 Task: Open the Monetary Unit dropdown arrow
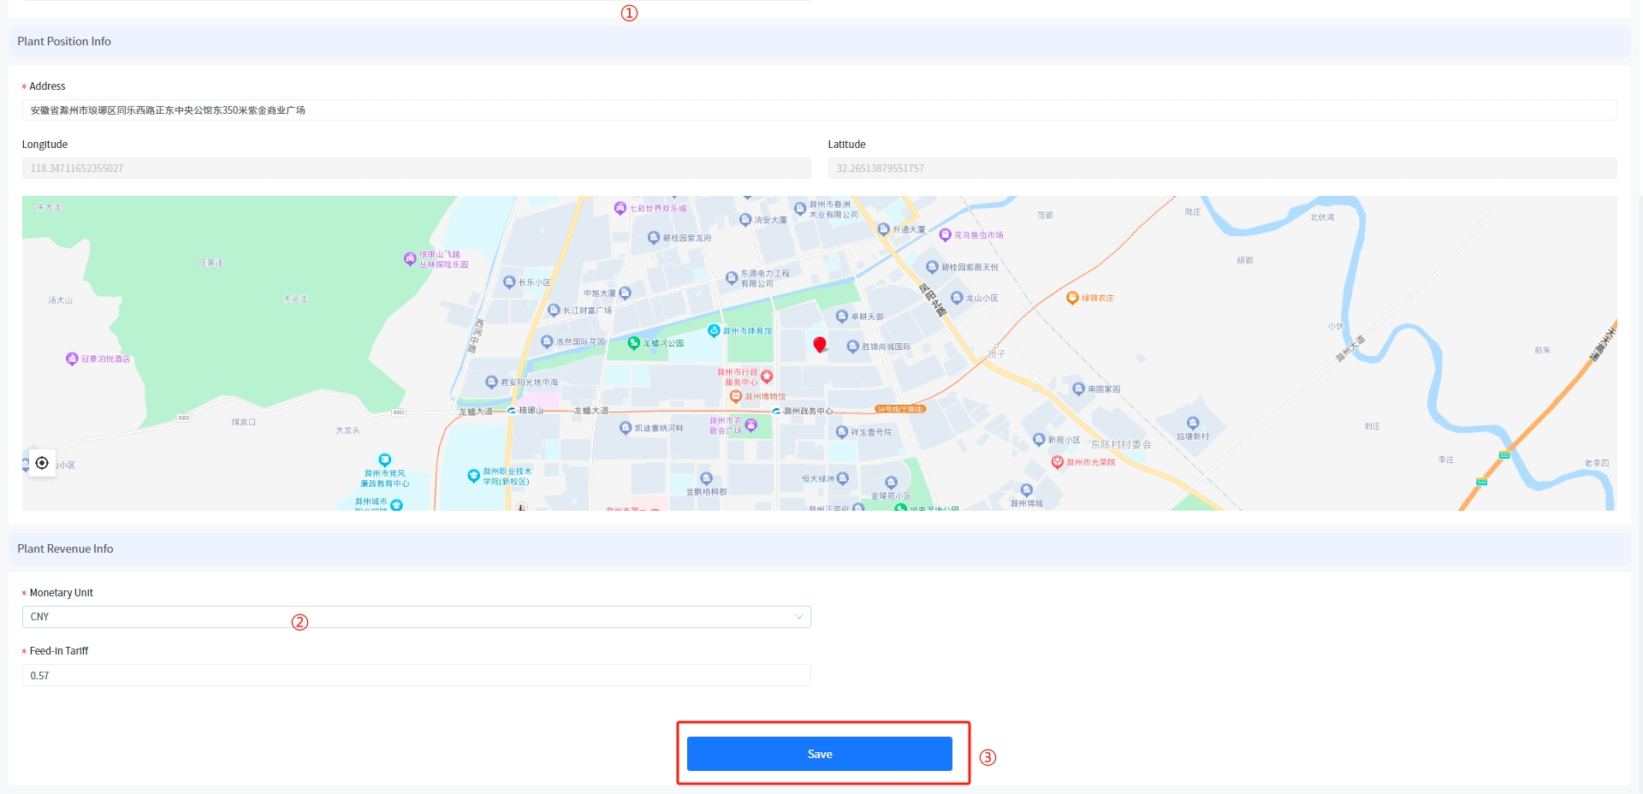(799, 617)
